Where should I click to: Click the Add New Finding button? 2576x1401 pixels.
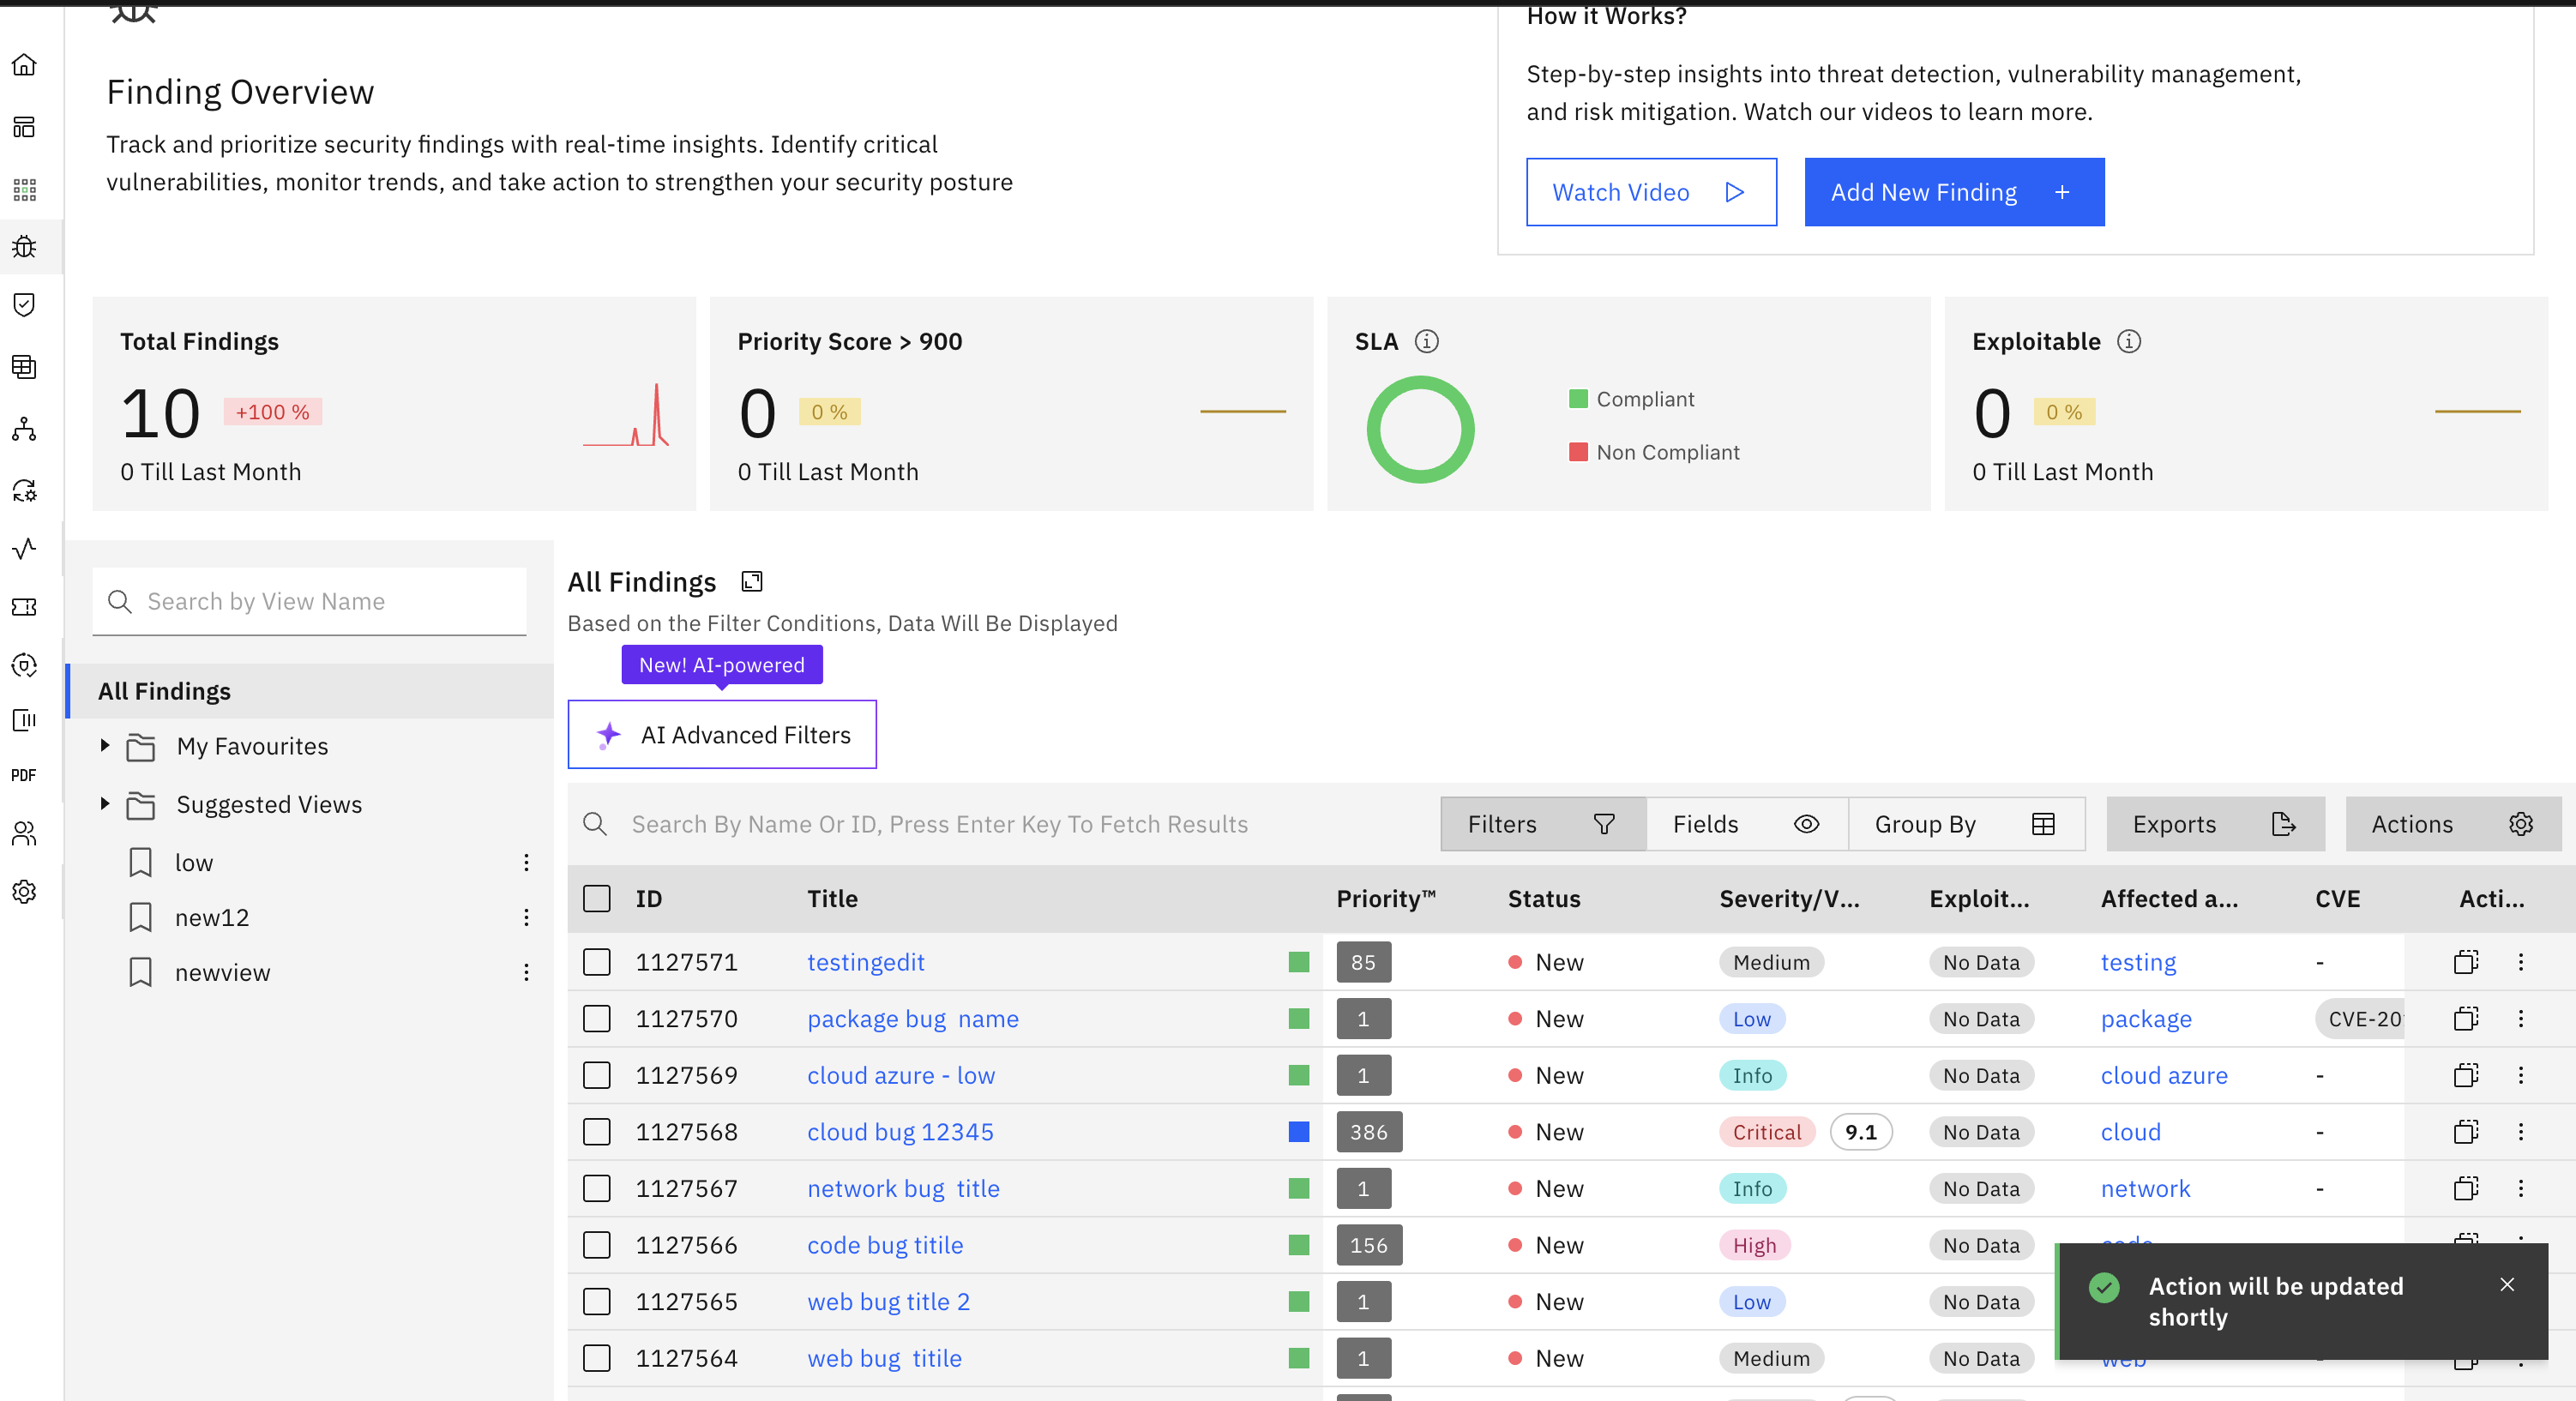tap(1953, 192)
